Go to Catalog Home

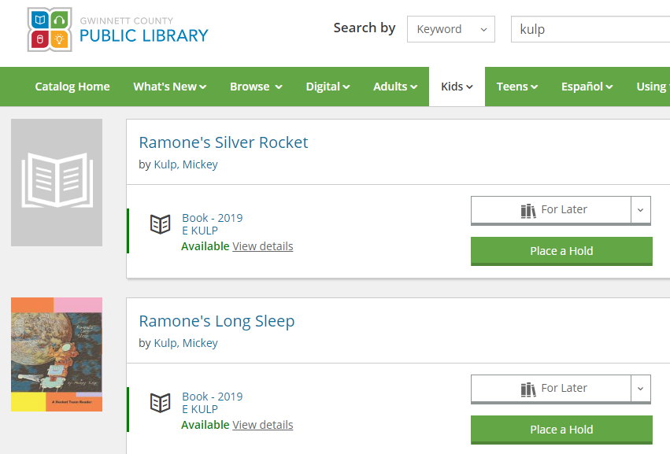[72, 87]
